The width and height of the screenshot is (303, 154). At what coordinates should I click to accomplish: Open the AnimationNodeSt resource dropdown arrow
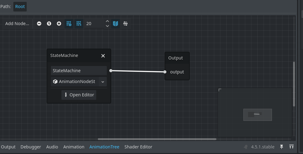point(102,82)
